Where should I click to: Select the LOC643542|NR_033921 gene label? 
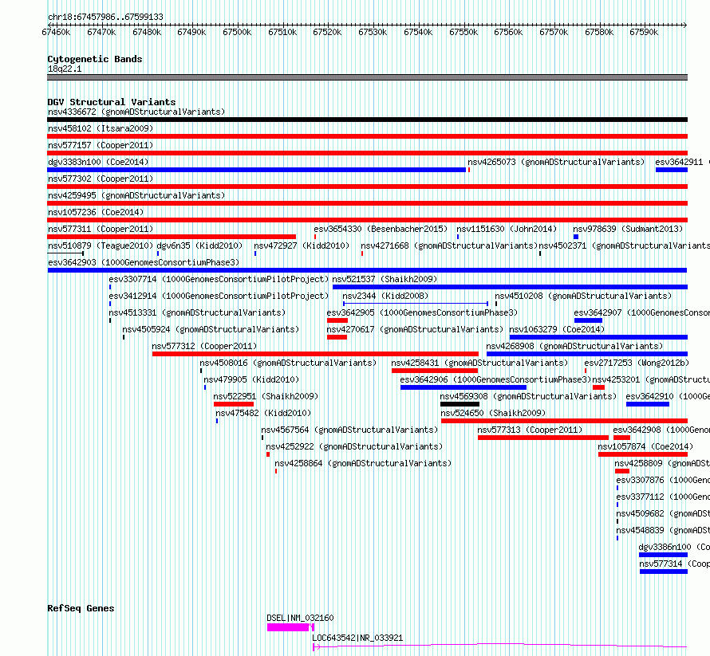click(x=357, y=638)
